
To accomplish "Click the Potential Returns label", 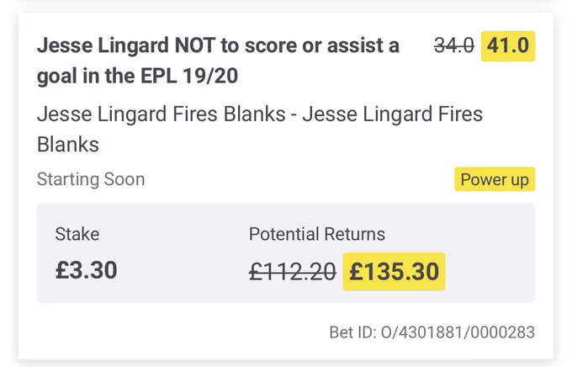I will [316, 234].
